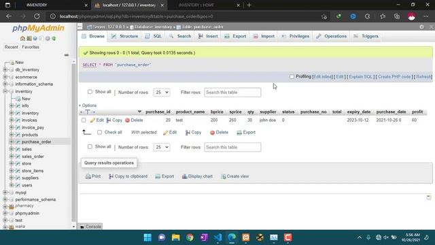Screen dimensions: 435x245
Task: Switch to the Structure tab
Action: tap(124, 36)
